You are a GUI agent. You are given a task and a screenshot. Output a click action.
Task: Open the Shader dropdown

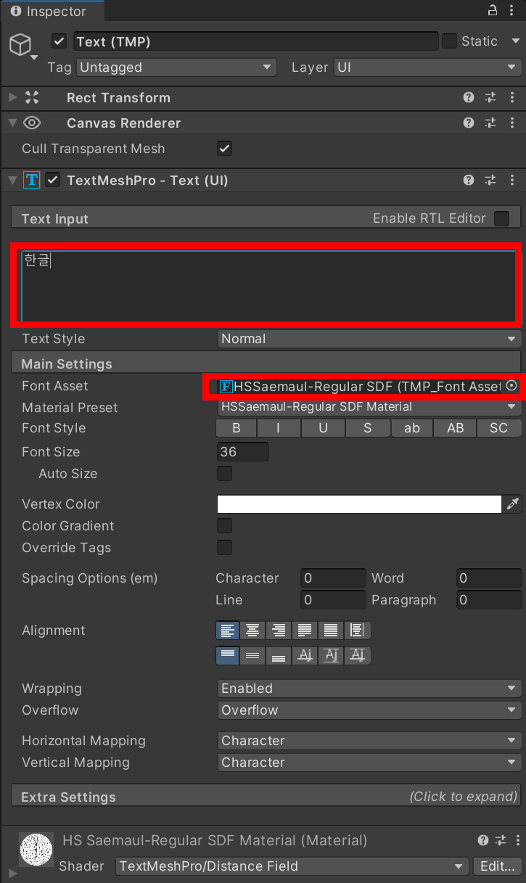(292, 866)
